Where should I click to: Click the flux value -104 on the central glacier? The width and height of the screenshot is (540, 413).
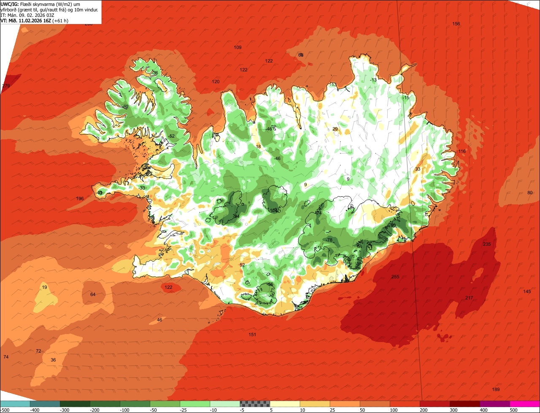273,210
